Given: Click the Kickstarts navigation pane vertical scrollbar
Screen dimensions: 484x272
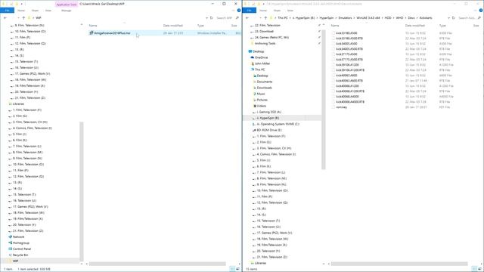Looking at the screenshot, I should tap(324, 100).
